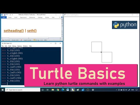
Task: Toggle the ruler button above Word's vertical scrollbar
Action: click(x=62, y=20)
